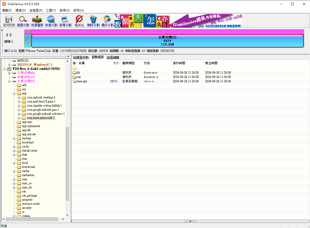Screen dimensions: 310x228
Task: Open the 備份分割 backup partition tool
Action: (x=107, y=21)
